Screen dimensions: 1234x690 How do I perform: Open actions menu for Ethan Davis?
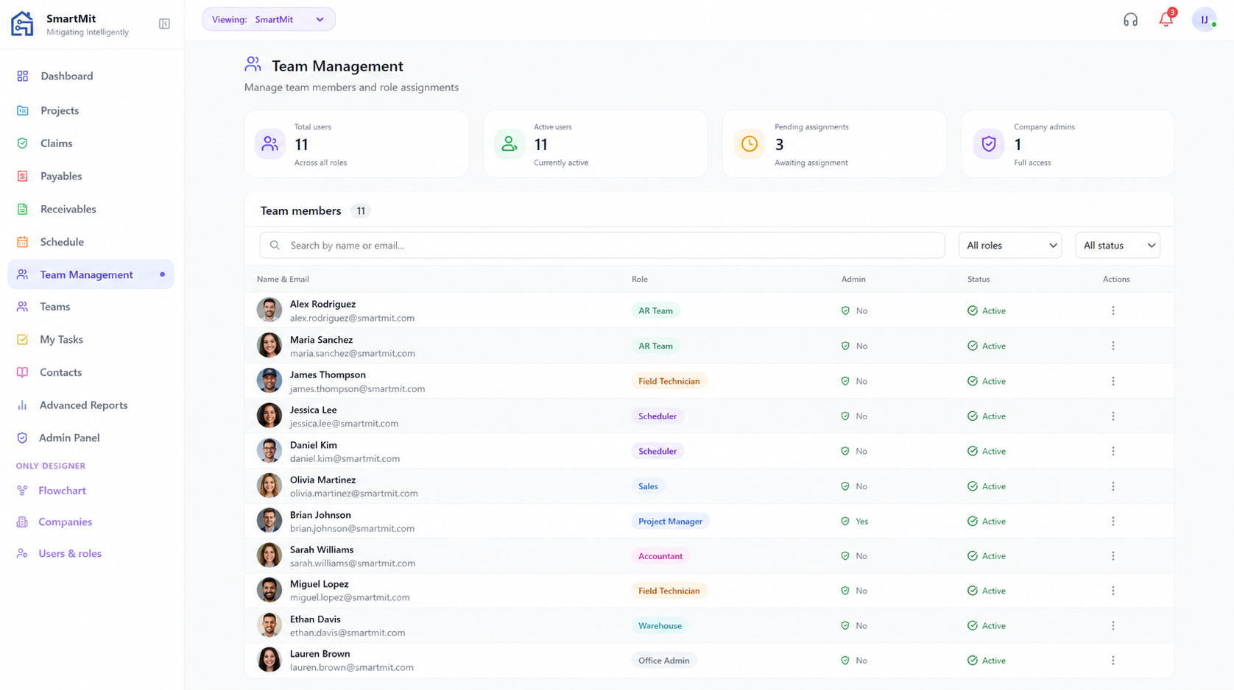[x=1113, y=625]
